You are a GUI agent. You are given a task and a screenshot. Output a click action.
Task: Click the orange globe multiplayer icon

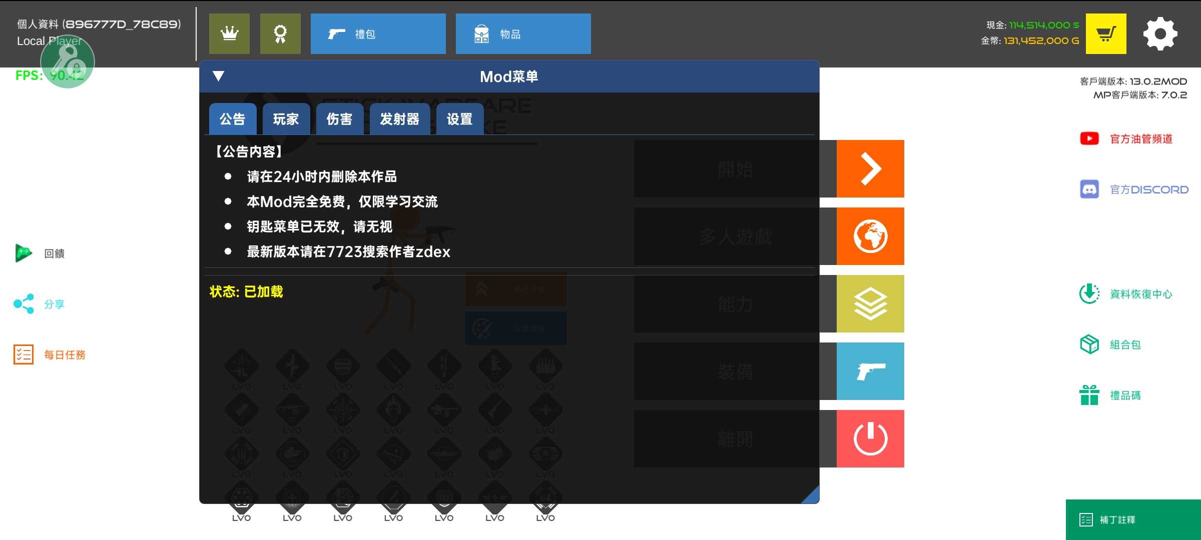(x=870, y=236)
